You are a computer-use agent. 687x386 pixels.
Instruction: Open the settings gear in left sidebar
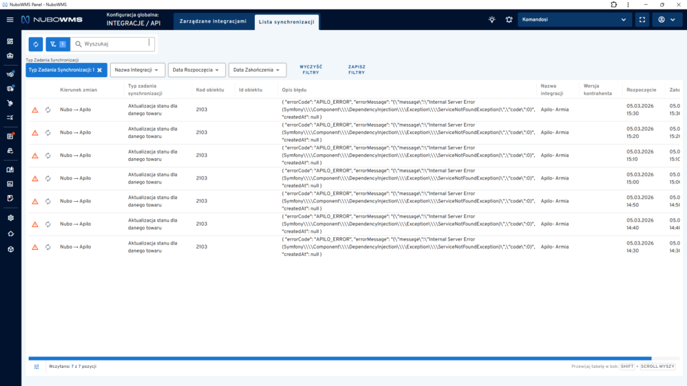coord(10,218)
